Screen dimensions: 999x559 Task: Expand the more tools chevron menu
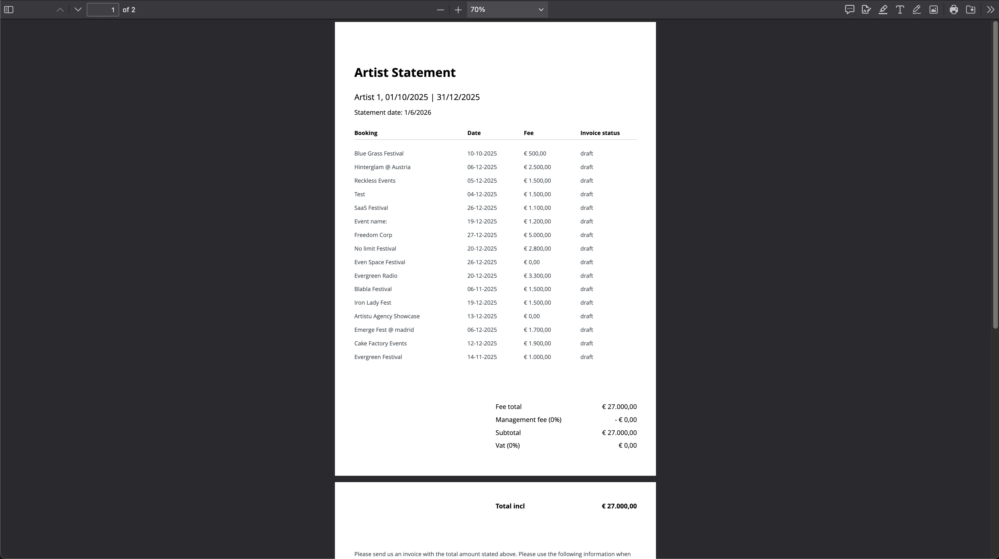990,10
